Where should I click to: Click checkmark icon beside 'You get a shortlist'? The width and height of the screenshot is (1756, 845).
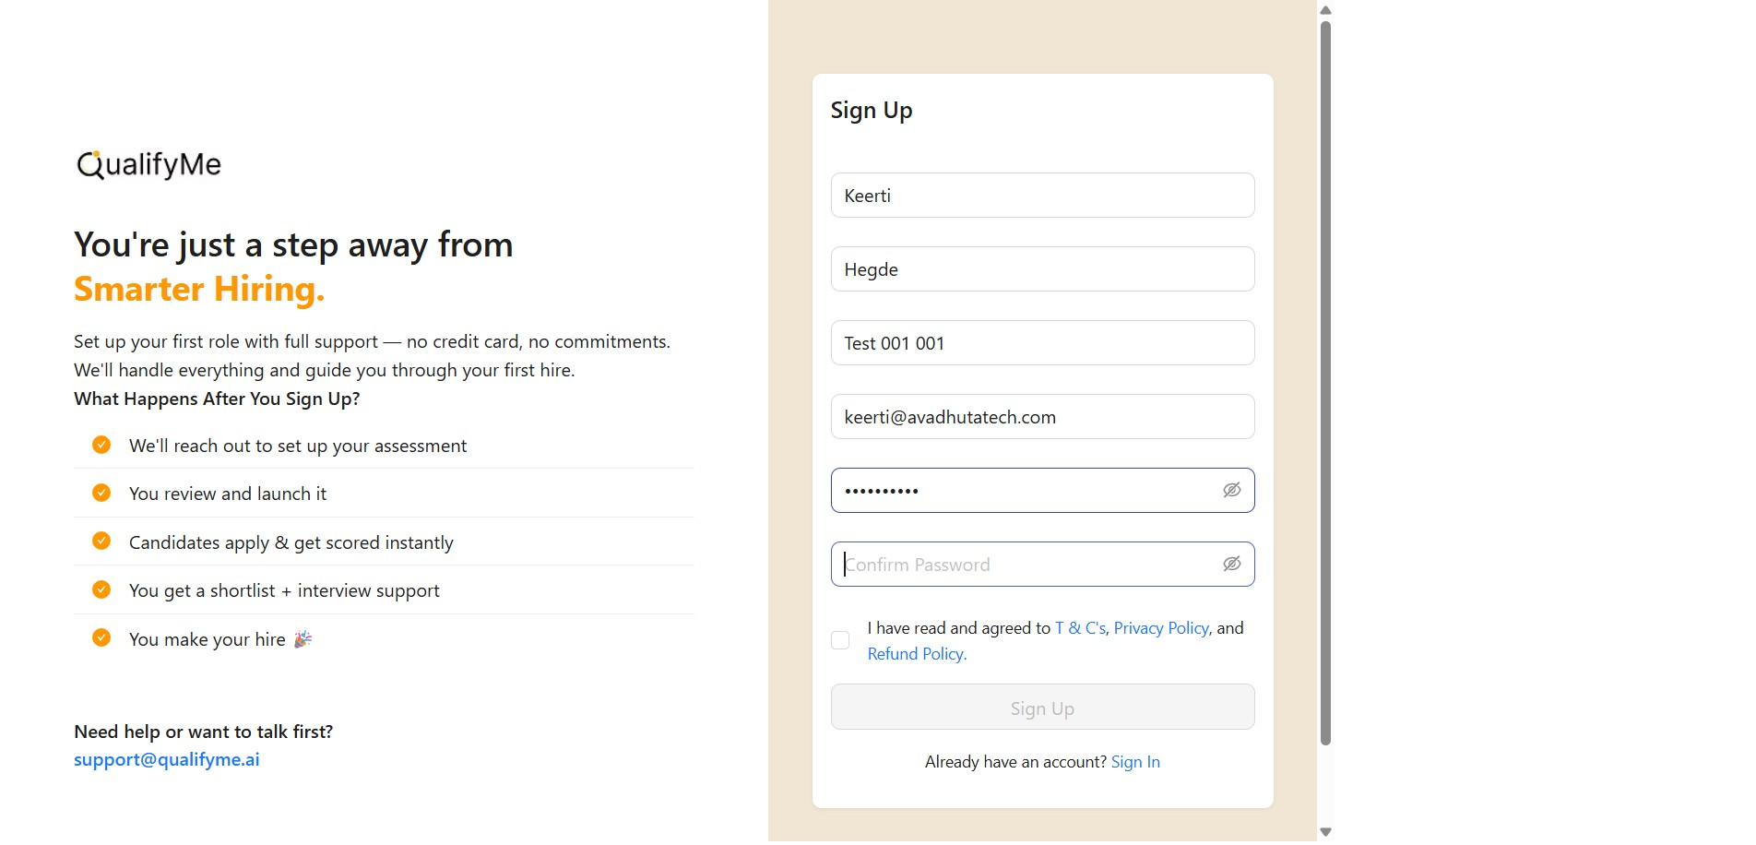[101, 589]
